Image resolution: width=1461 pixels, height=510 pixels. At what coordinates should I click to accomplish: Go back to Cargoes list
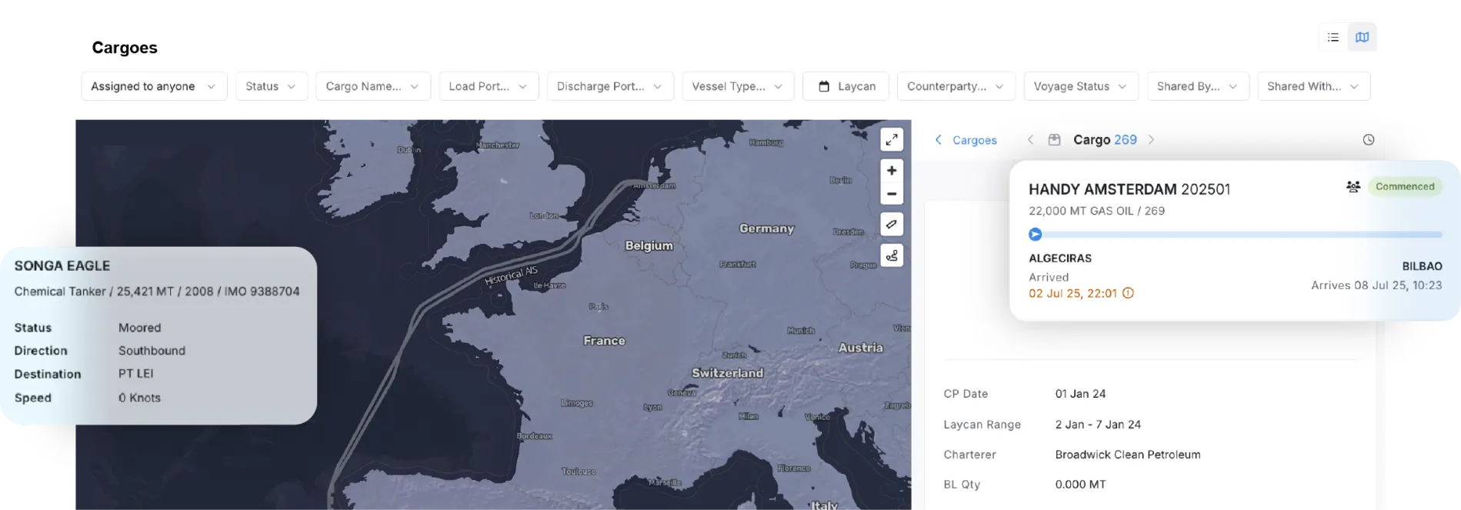tap(966, 140)
